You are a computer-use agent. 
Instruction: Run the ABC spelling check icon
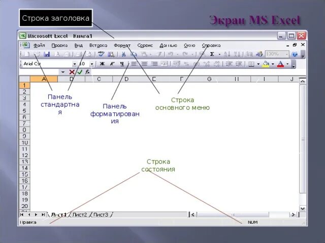click(x=101, y=54)
